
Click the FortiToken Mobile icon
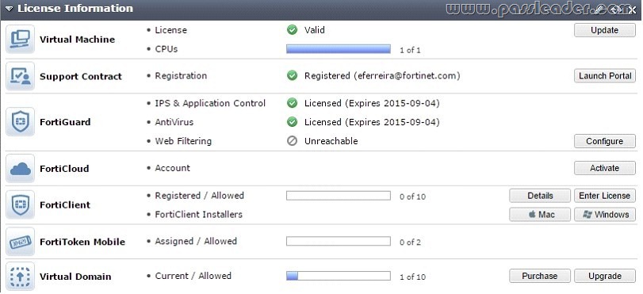pyautogui.click(x=20, y=242)
